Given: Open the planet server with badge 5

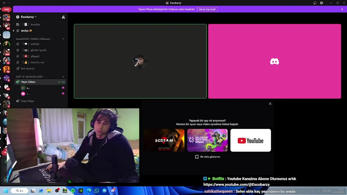Looking at the screenshot, I should [x=7, y=95].
